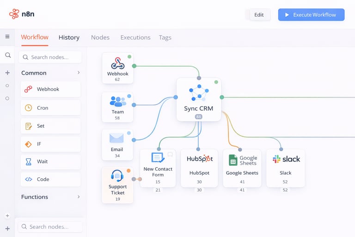Screen dimensions: 355x237
Task: Click the output connector of Webhook node
Action: (134, 66)
